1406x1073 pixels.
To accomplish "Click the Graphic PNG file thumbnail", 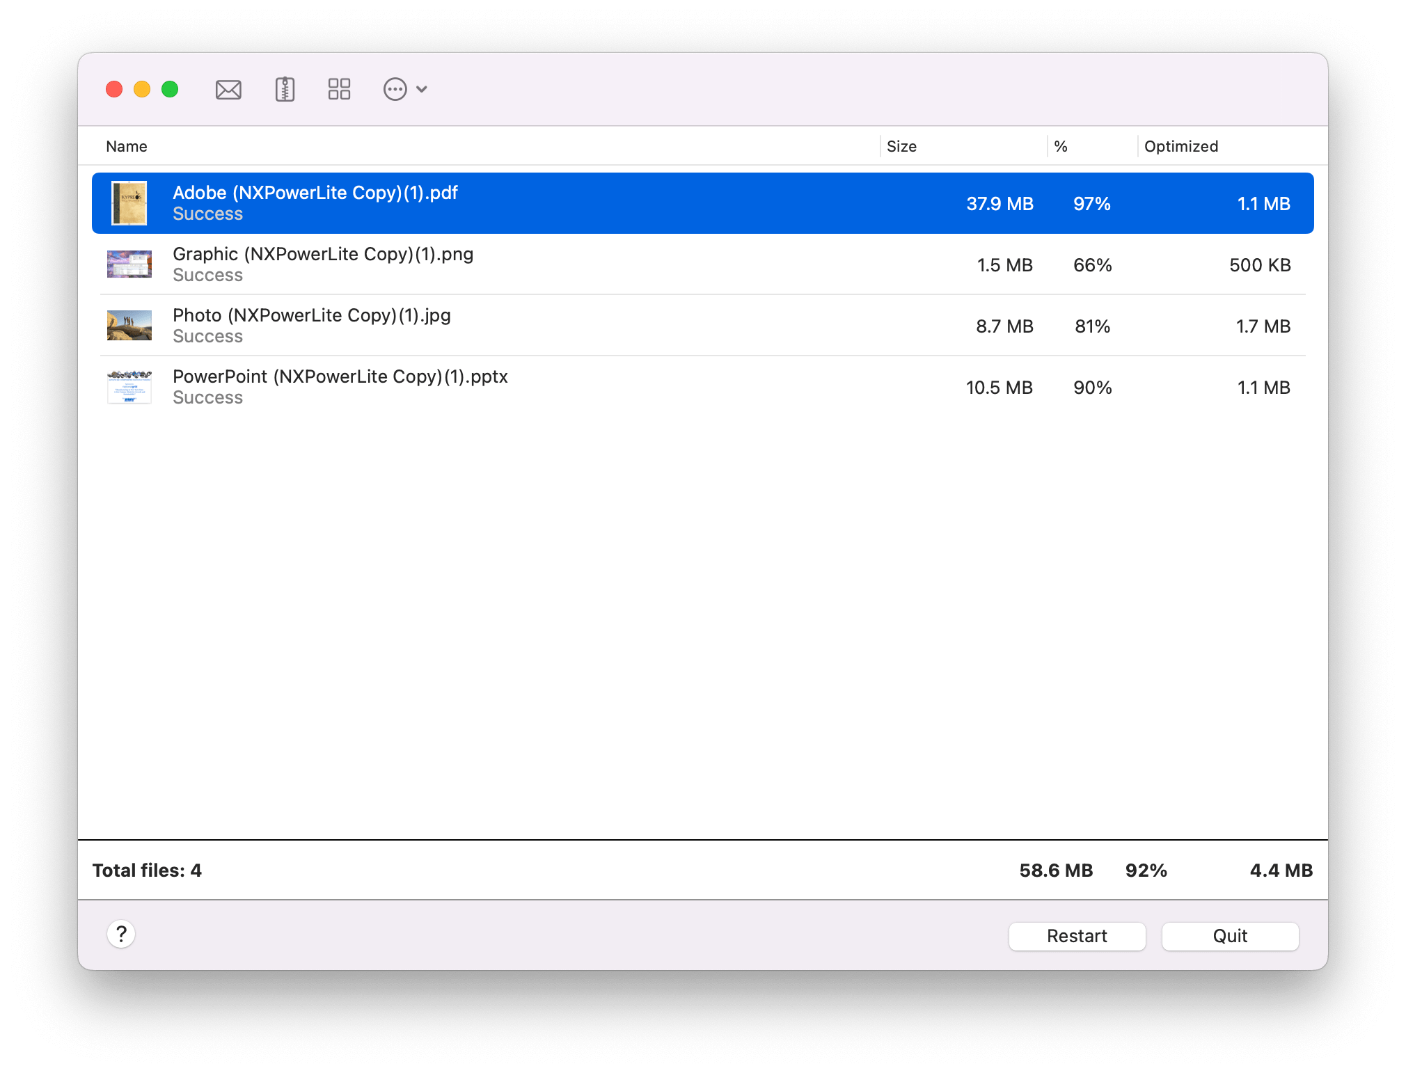I will pos(129,264).
